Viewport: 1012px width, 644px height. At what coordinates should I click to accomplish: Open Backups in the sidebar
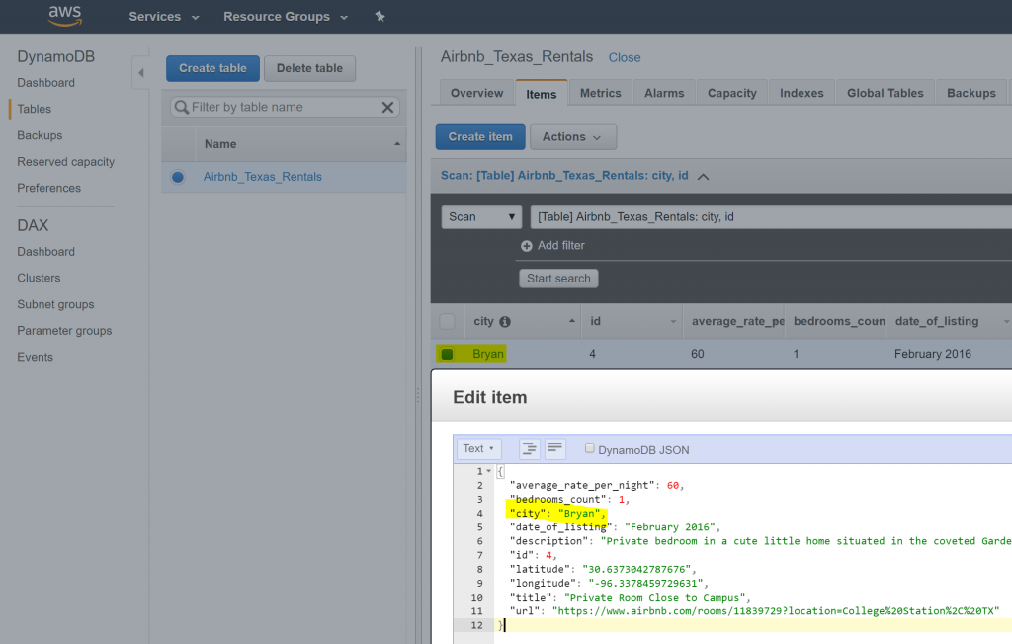(40, 135)
